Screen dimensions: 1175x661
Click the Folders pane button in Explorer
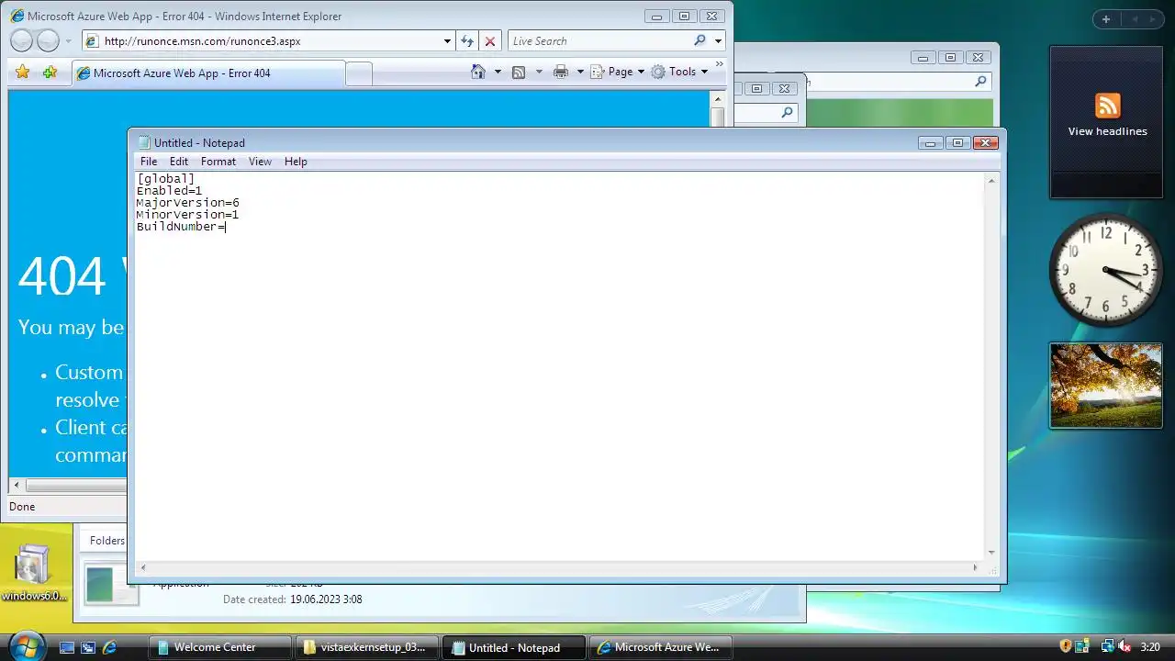click(106, 541)
